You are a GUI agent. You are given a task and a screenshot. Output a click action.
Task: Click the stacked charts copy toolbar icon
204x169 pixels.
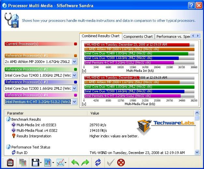point(23,162)
